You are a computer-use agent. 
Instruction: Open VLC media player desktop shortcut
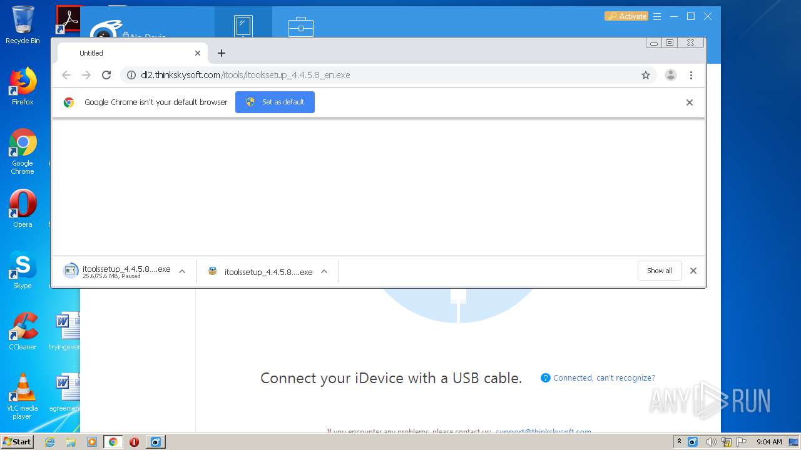23,396
